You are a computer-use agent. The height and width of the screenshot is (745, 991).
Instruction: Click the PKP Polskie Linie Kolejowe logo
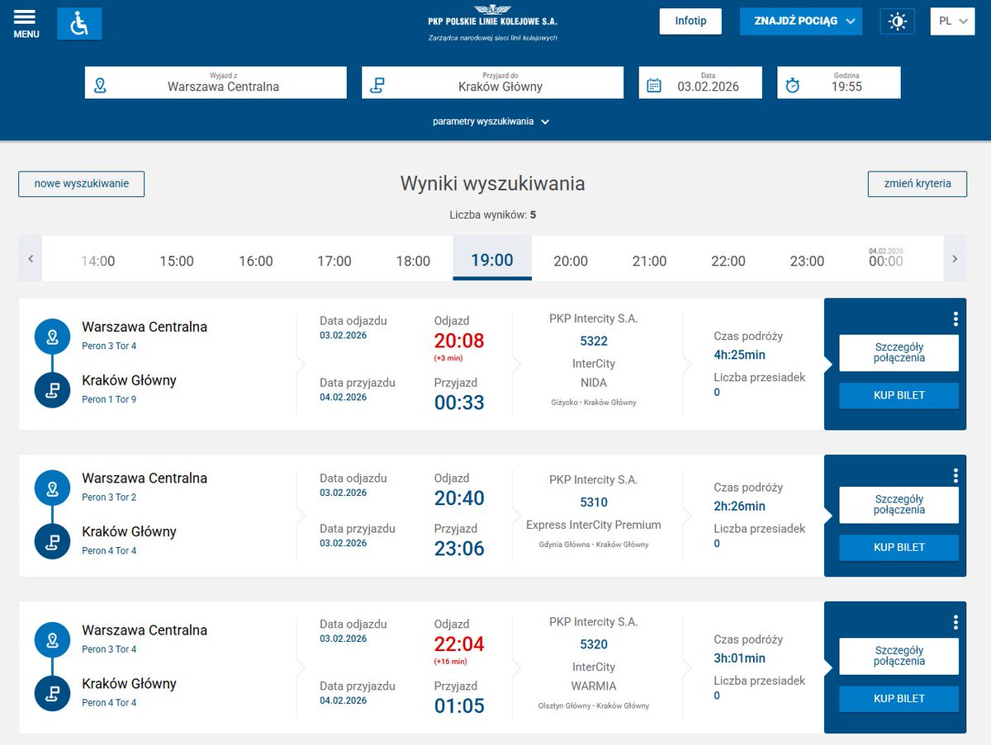pyautogui.click(x=492, y=23)
